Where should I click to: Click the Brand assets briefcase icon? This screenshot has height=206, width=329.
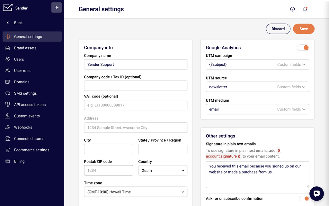[8, 48]
